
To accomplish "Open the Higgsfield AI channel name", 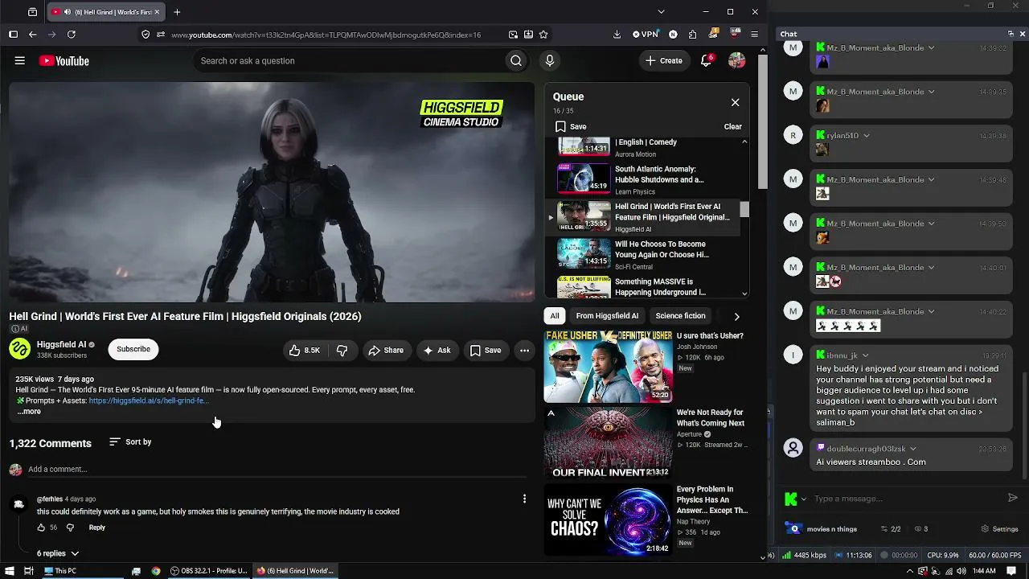I will click(x=61, y=344).
